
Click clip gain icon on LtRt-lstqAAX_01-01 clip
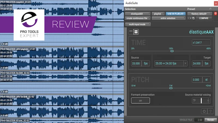1,68
